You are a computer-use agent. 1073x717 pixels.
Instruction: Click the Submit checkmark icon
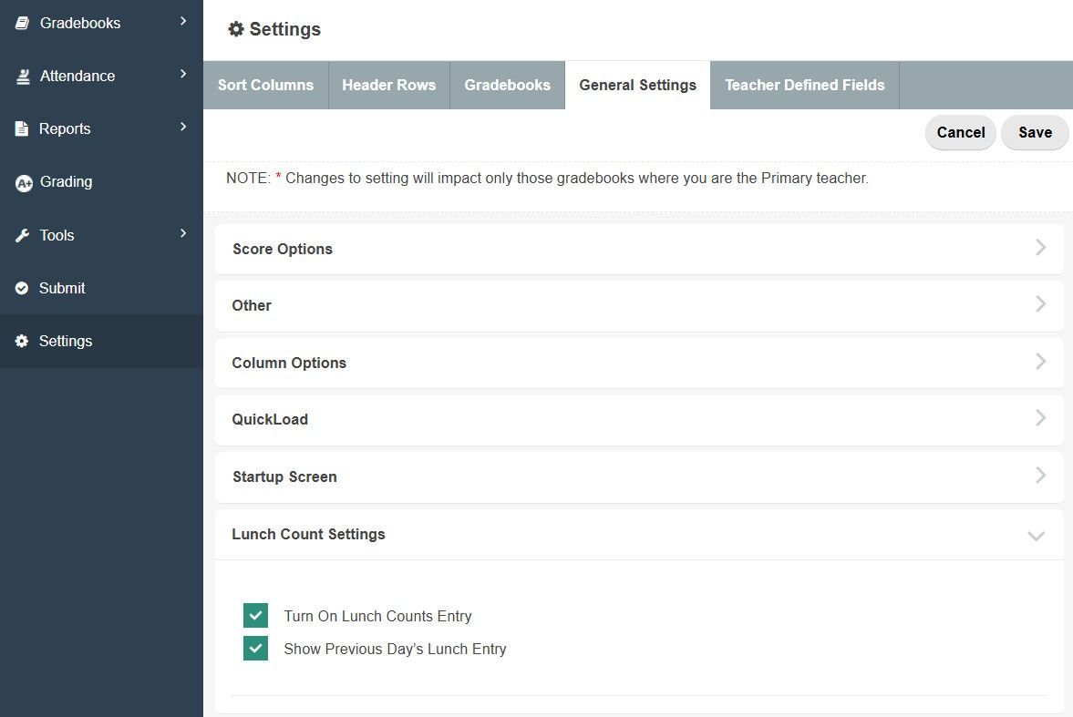pyautogui.click(x=22, y=288)
